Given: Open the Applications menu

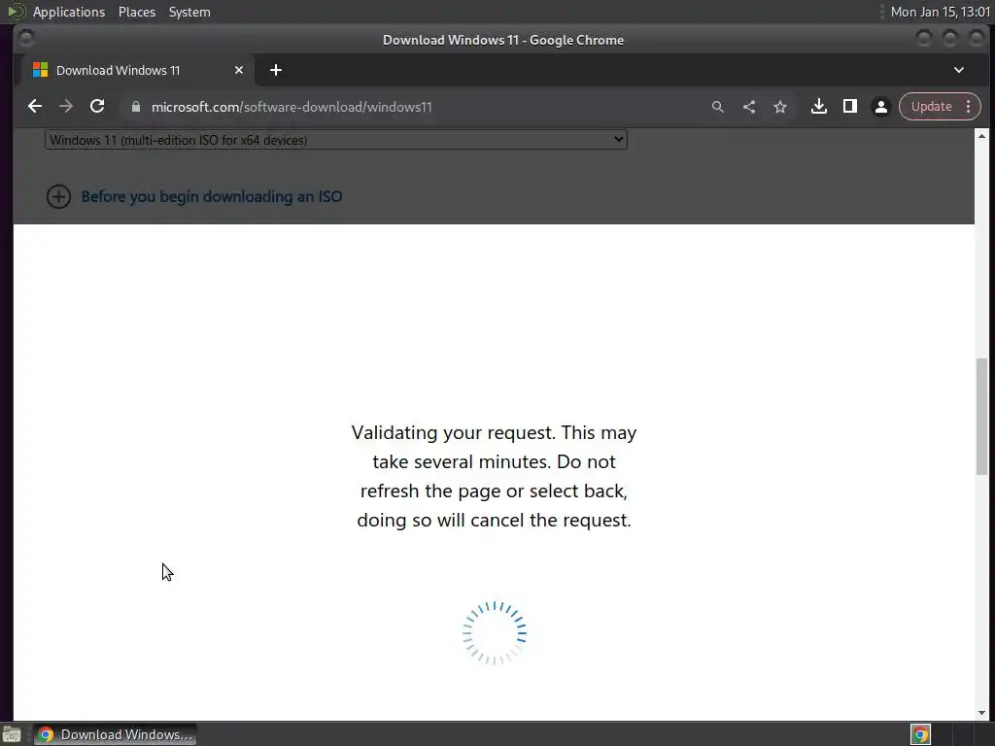Looking at the screenshot, I should 69,12.
